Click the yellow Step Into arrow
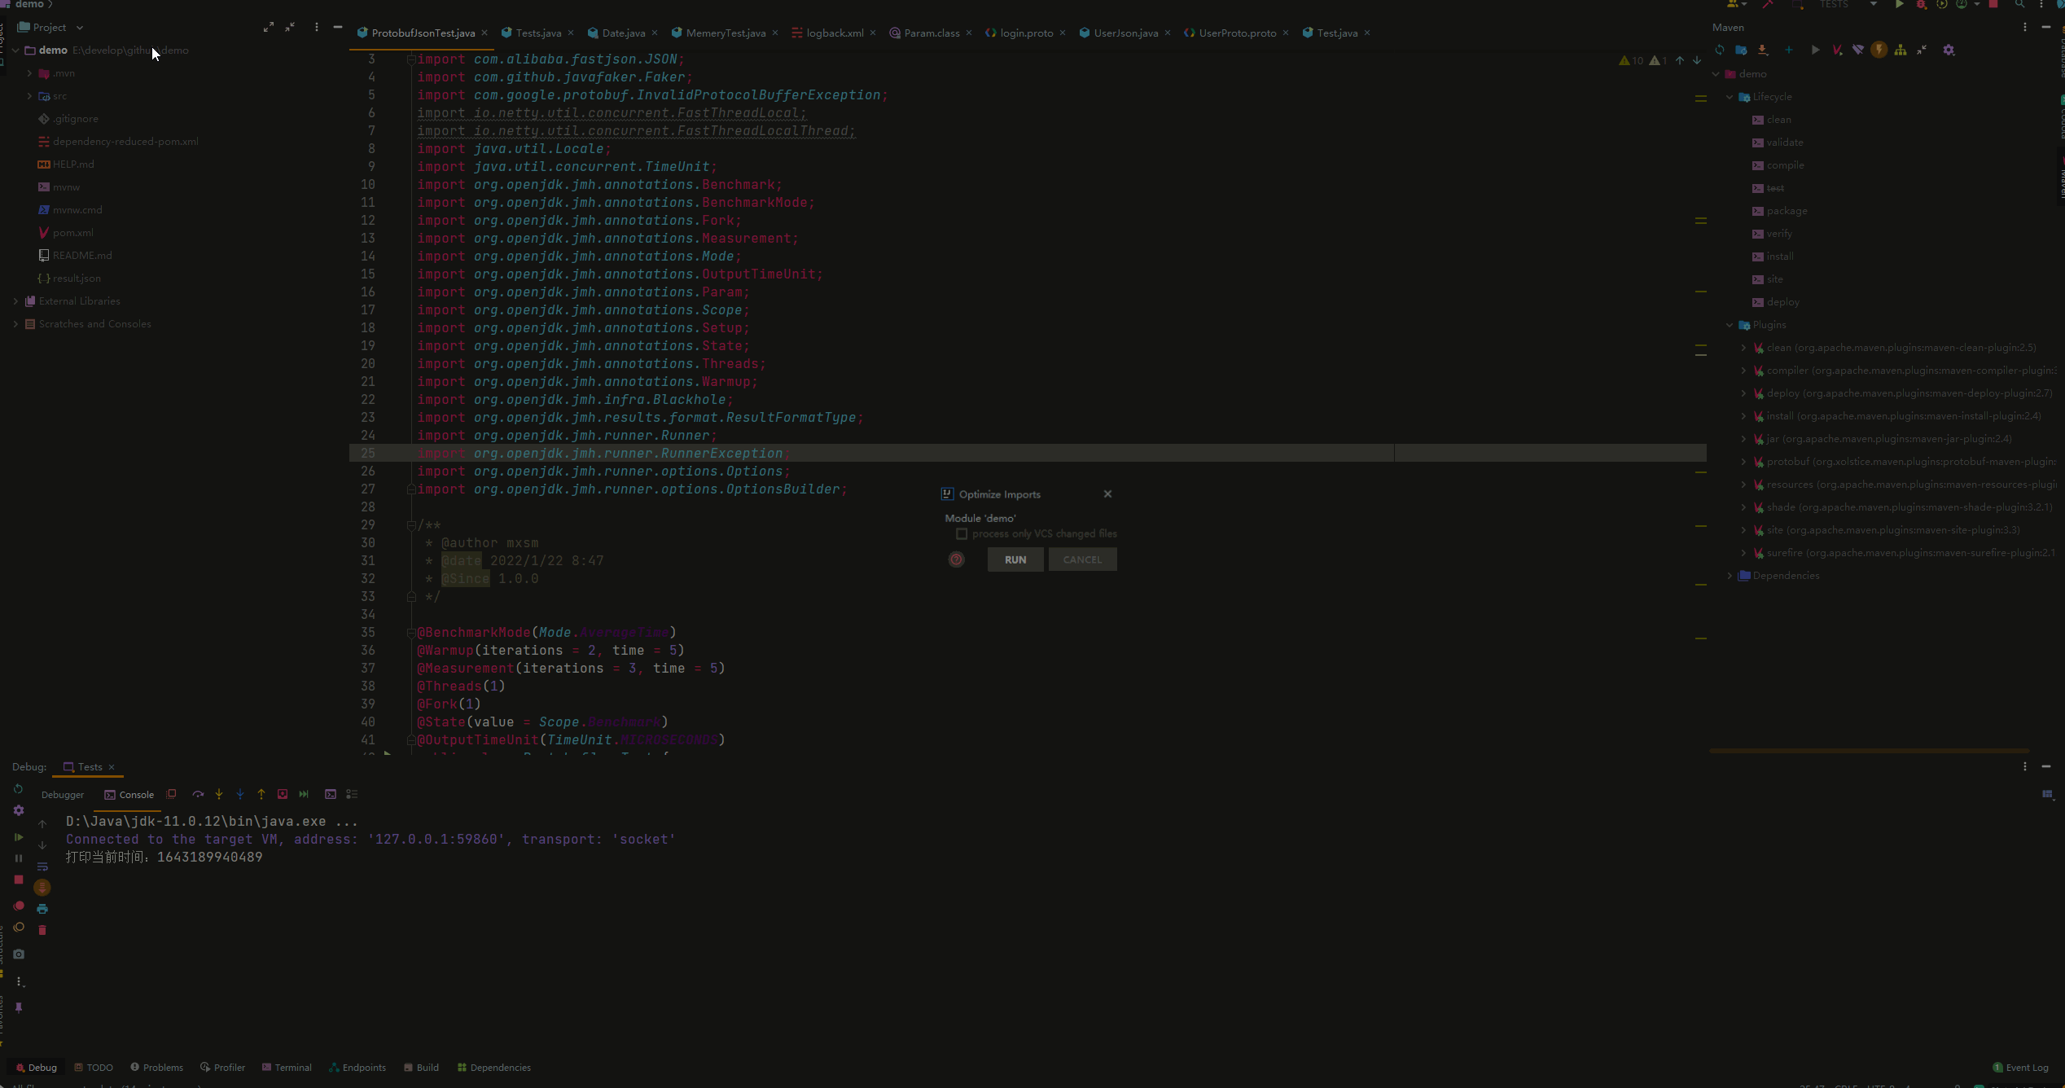Viewport: 2065px width, 1088px height. click(x=219, y=795)
